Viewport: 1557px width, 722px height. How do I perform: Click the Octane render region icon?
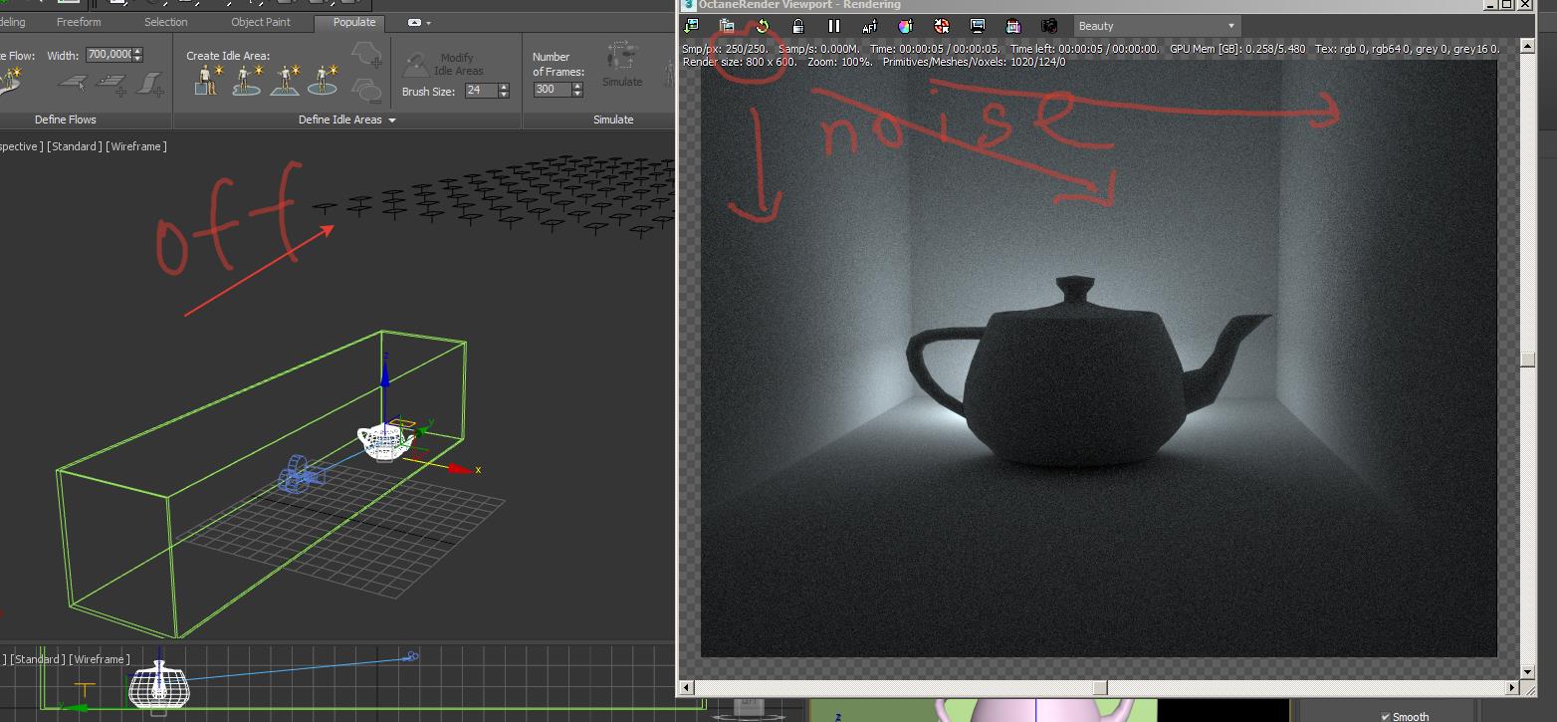pos(1012,26)
